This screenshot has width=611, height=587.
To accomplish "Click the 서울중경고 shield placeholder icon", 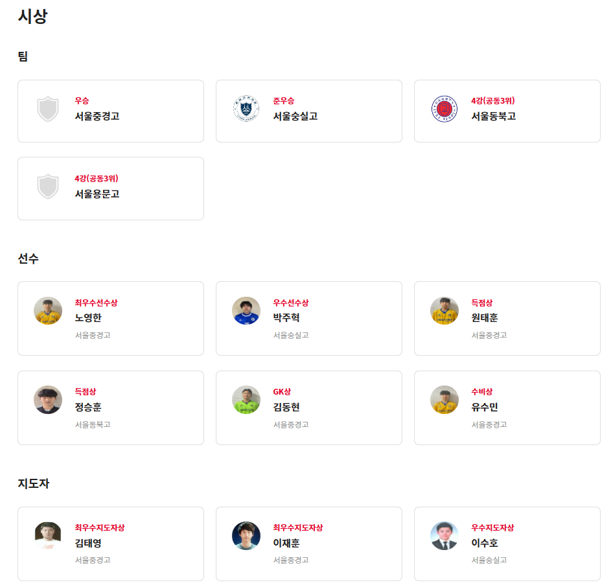I will [x=48, y=109].
